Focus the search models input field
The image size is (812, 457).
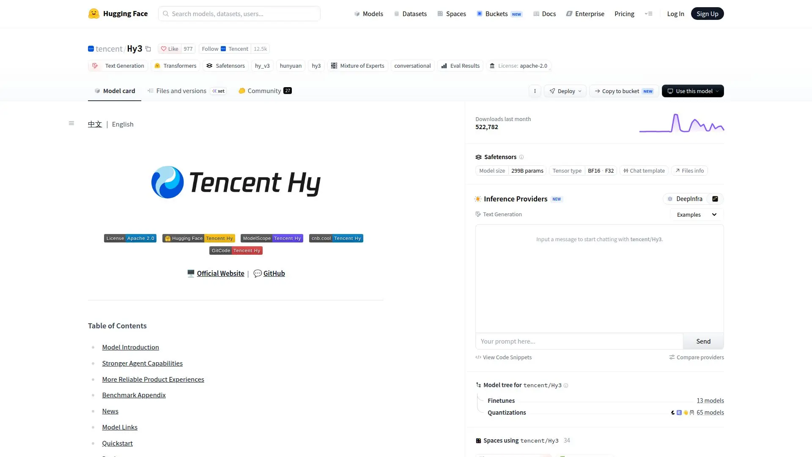239,14
